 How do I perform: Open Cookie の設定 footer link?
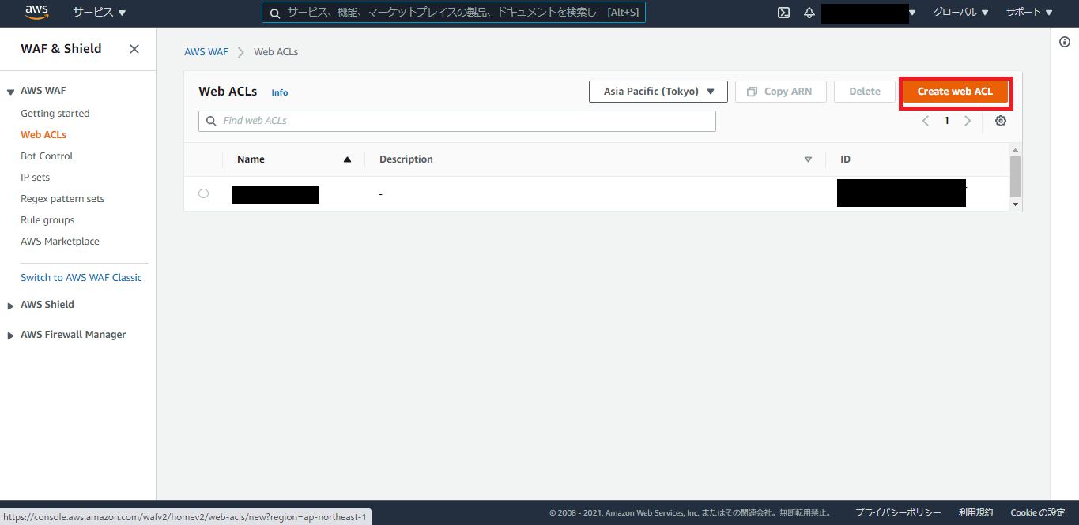pos(1038,513)
